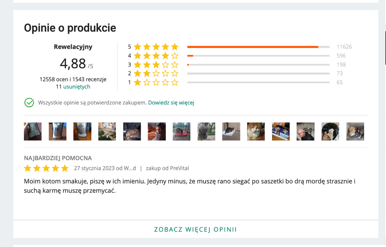This screenshot has height=247, width=386.
Task: Filter by 1-star rating stars
Action: [x=156, y=82]
